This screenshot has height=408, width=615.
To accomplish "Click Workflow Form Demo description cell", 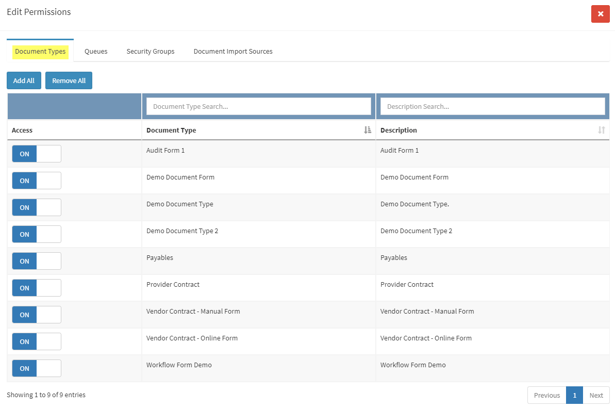I will 493,368.
